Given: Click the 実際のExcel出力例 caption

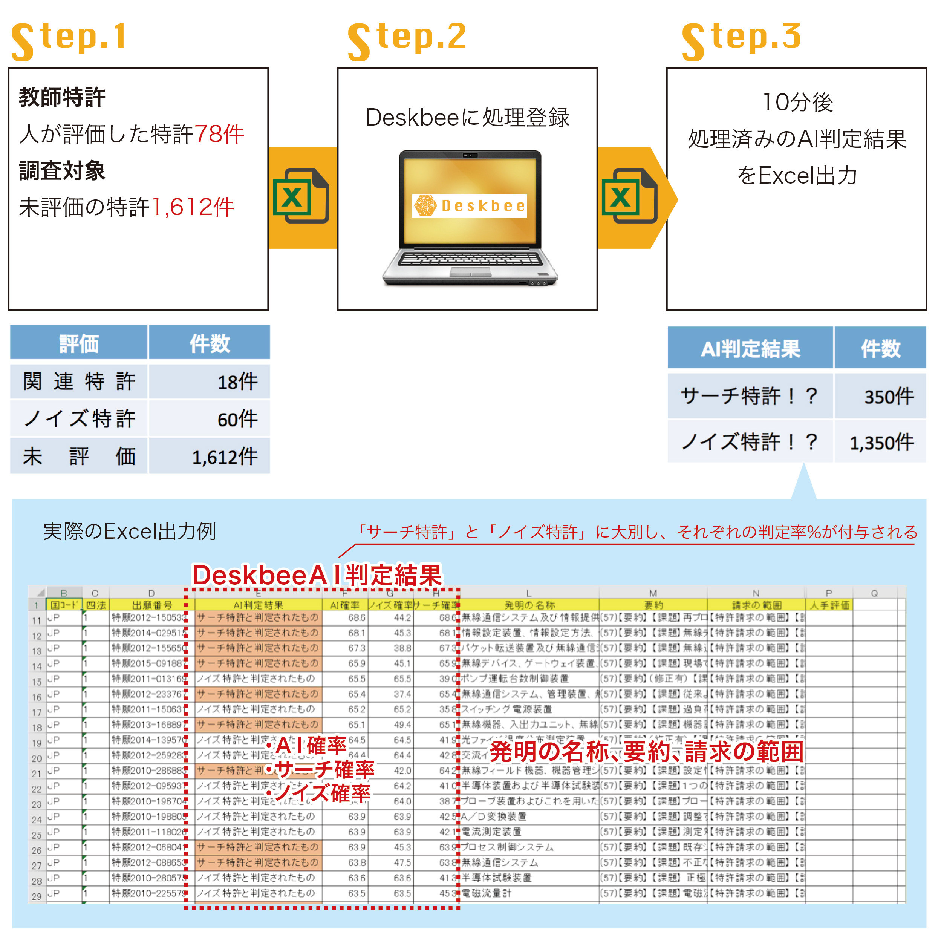Looking at the screenshot, I should tap(130, 531).
